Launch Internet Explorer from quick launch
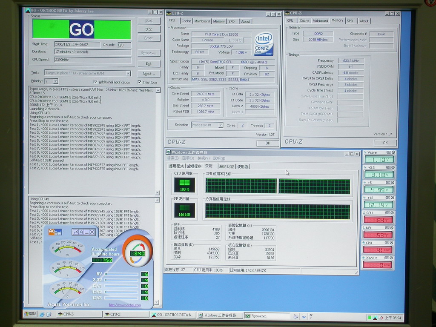The width and height of the screenshot is (436, 327). [x=42, y=314]
